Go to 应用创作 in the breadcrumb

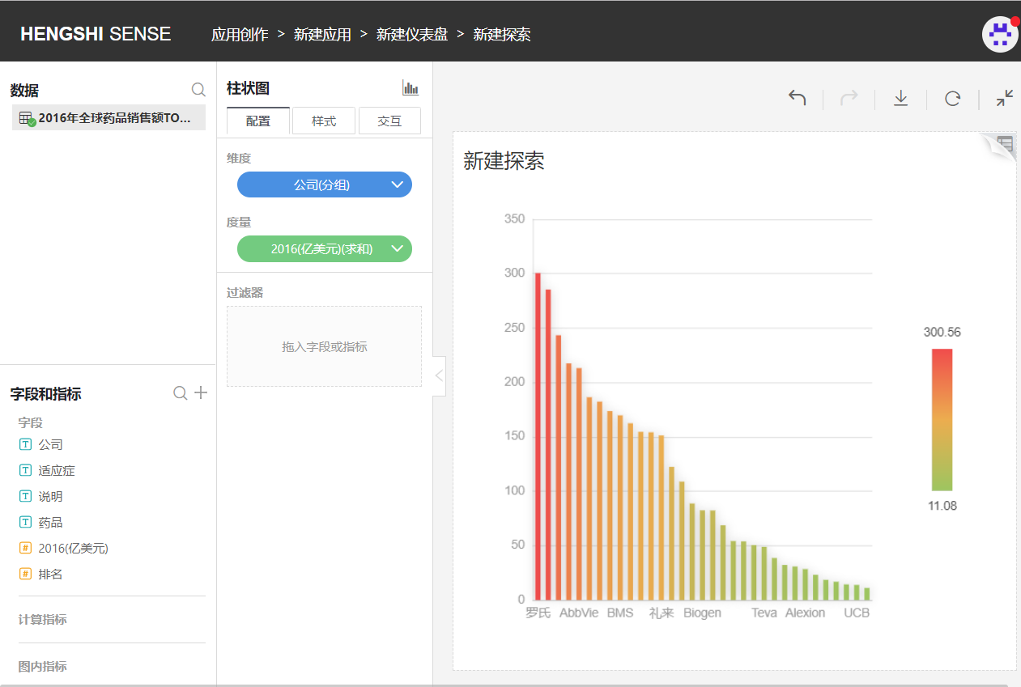[240, 34]
